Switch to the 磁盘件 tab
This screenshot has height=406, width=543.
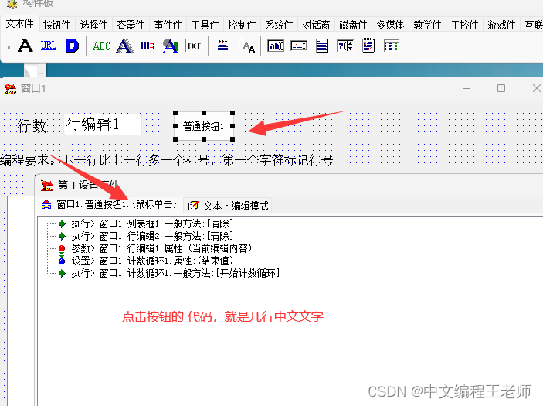tap(353, 25)
